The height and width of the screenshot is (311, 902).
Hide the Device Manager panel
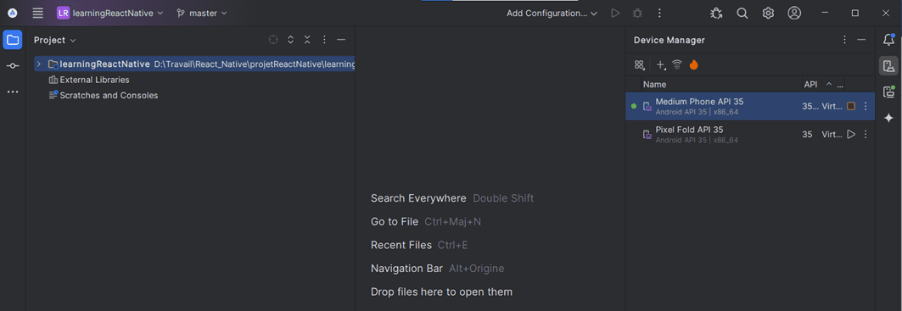coord(861,40)
